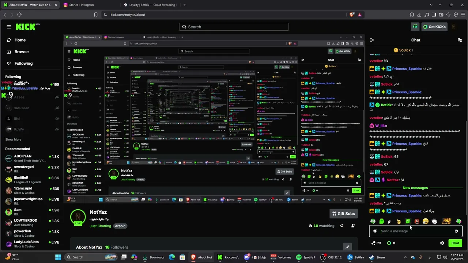Image resolution: width=468 pixels, height=263 pixels.
Task: Open sweatergxd recommended channel
Action: [x=32, y=169]
